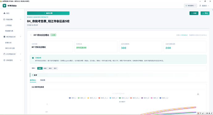213x115 pixels.
Task: Click the ICC chart section heading
Action: click(38, 87)
